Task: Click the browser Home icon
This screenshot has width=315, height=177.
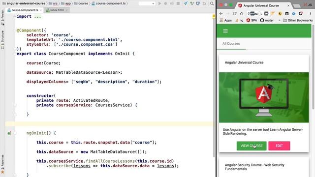Action: 242,13
